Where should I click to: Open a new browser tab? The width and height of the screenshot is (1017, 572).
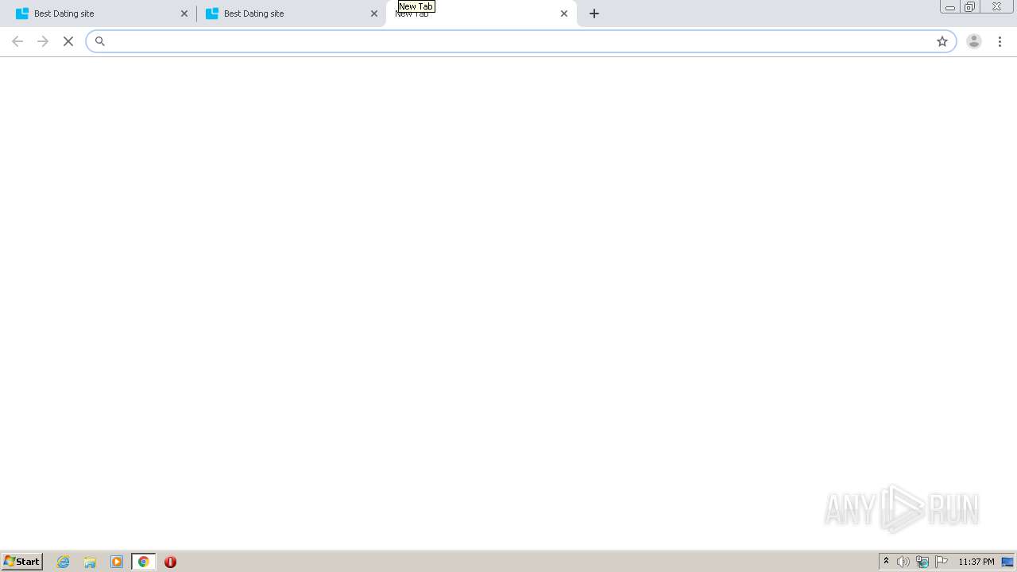click(594, 14)
